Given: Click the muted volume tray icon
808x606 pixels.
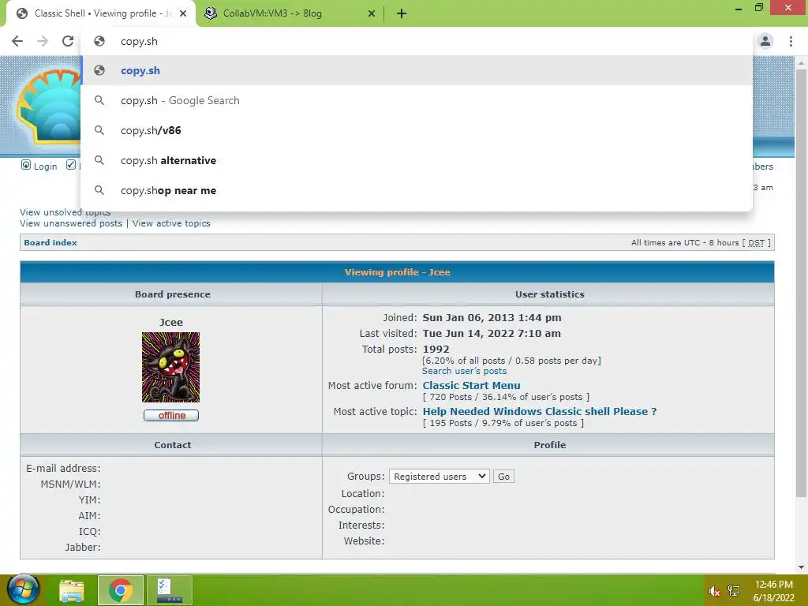Looking at the screenshot, I should (714, 591).
